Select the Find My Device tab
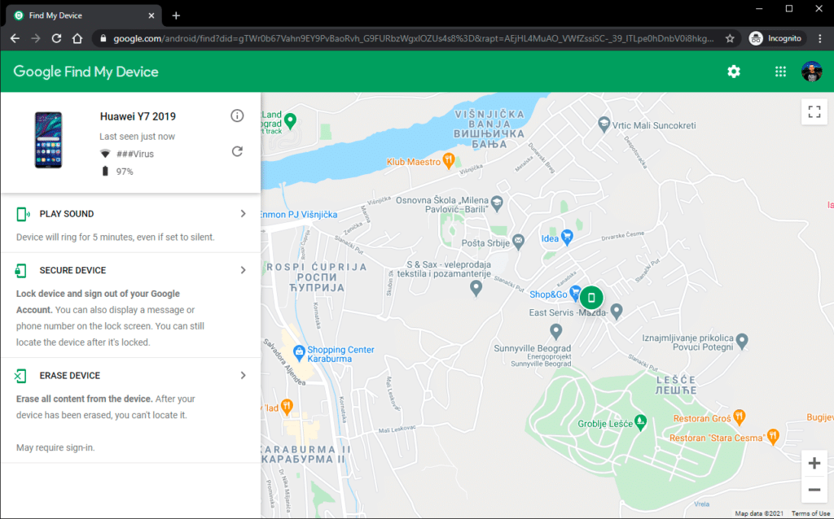The width and height of the screenshot is (834, 519). 82,15
